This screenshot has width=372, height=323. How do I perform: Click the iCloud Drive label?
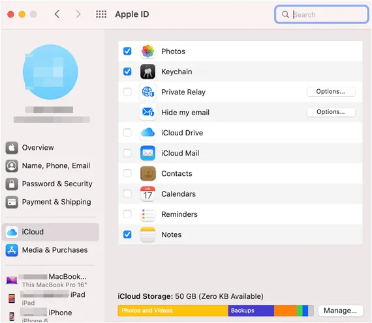(182, 133)
